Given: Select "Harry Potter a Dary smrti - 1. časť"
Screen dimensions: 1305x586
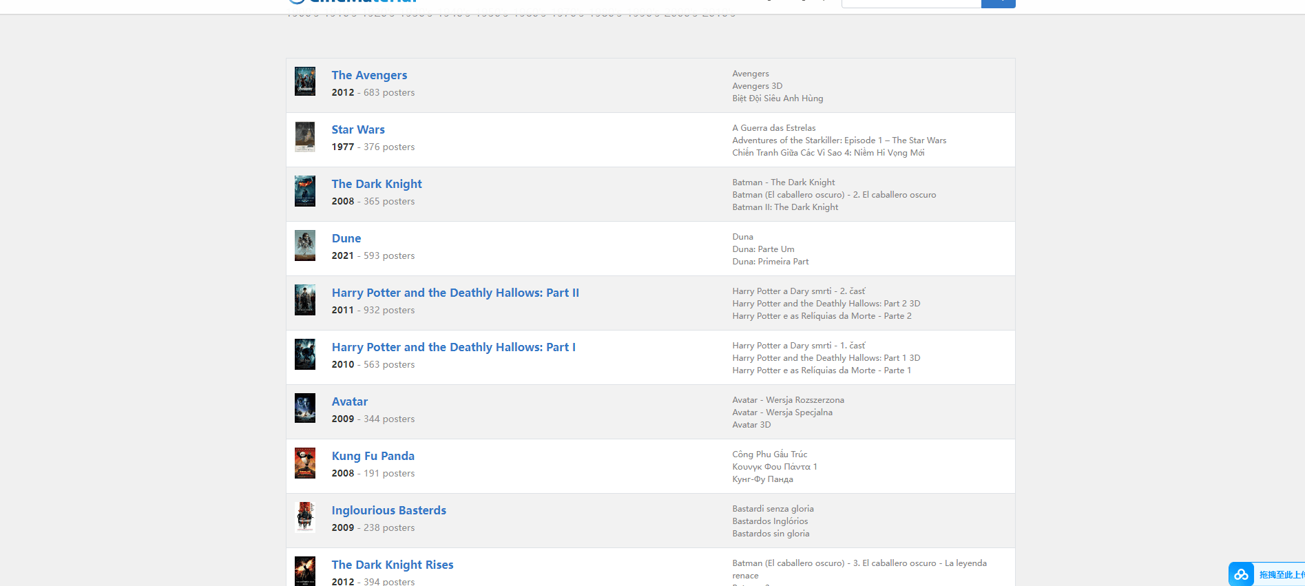Looking at the screenshot, I should pos(799,346).
